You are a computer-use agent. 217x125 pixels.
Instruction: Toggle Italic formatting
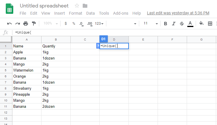click(x=173, y=24)
